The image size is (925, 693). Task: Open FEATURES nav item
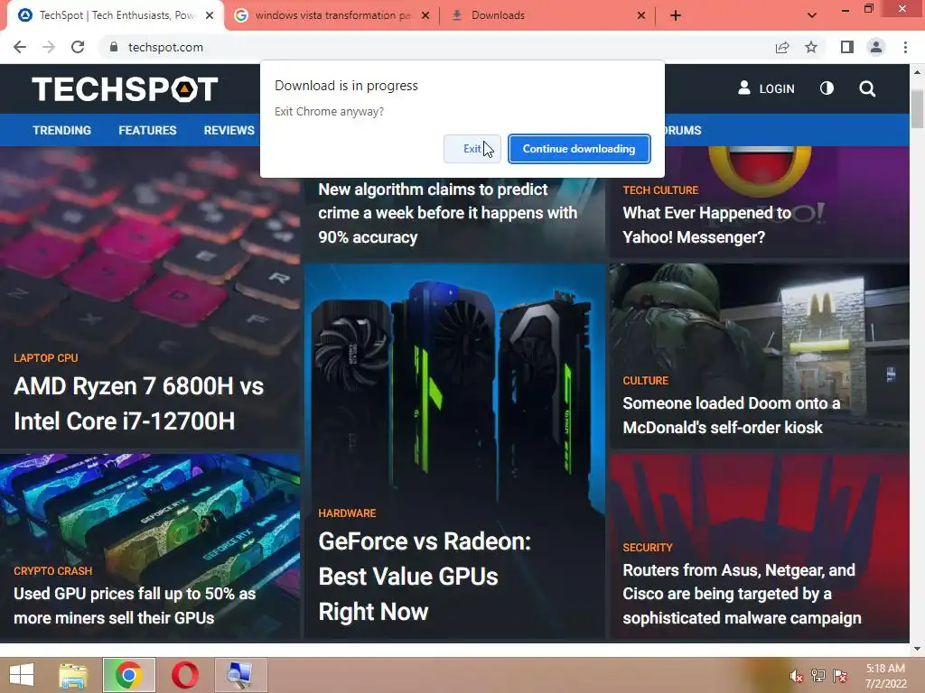point(147,130)
